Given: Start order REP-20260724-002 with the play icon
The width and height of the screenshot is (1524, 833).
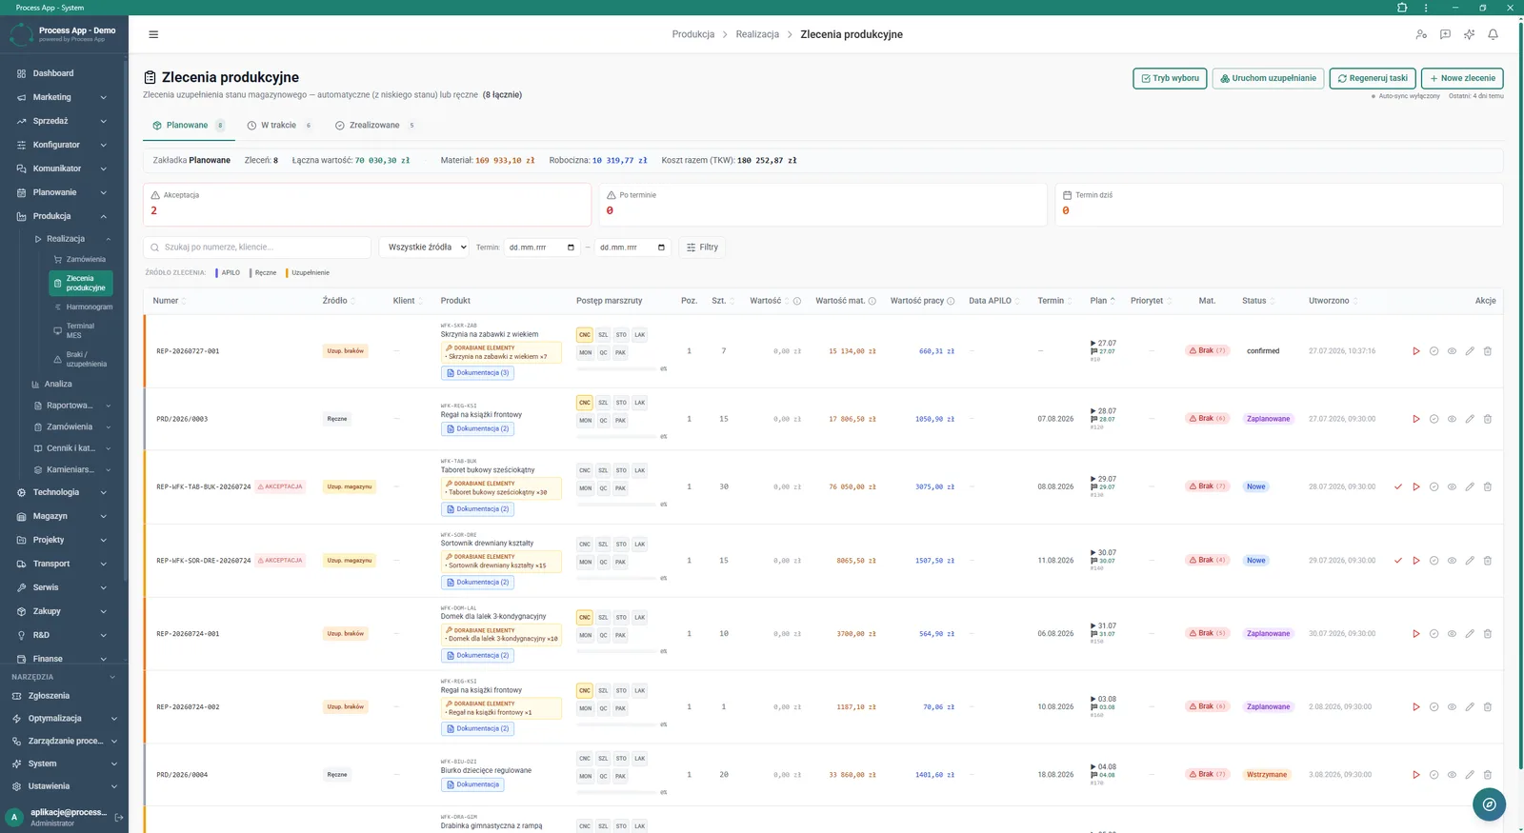Looking at the screenshot, I should point(1415,707).
